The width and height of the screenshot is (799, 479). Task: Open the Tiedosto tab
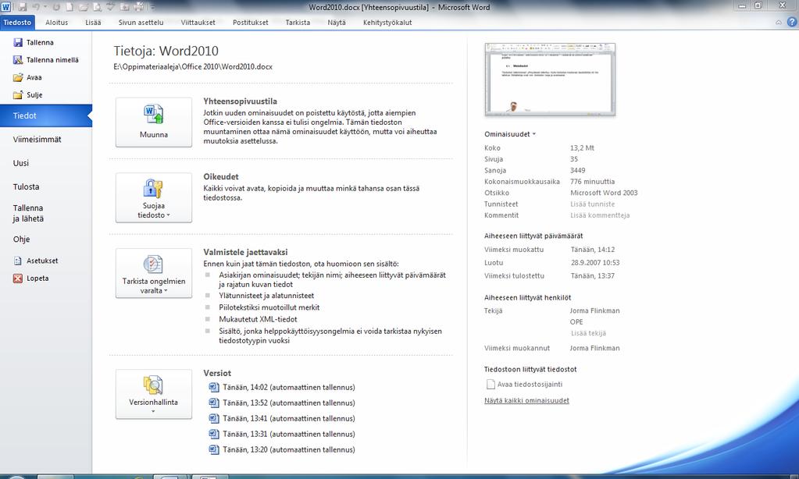tap(17, 23)
